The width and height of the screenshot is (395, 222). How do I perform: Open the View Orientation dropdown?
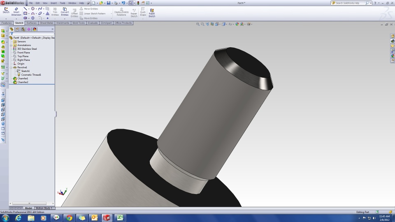pyautogui.click(x=220, y=24)
